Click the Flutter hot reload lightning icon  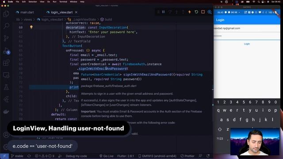(190, 12)
